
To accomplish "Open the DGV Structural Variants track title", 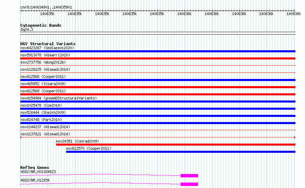I will click(x=48, y=44).
